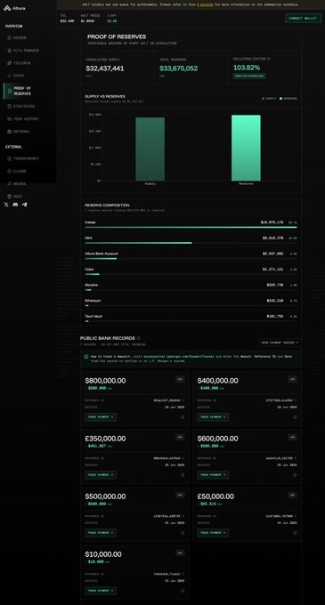Click the 103.82% collateralization value
325x605 pixels.
tap(247, 68)
